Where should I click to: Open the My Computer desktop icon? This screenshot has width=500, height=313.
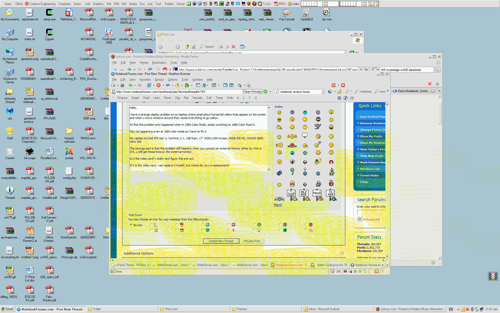(10, 34)
